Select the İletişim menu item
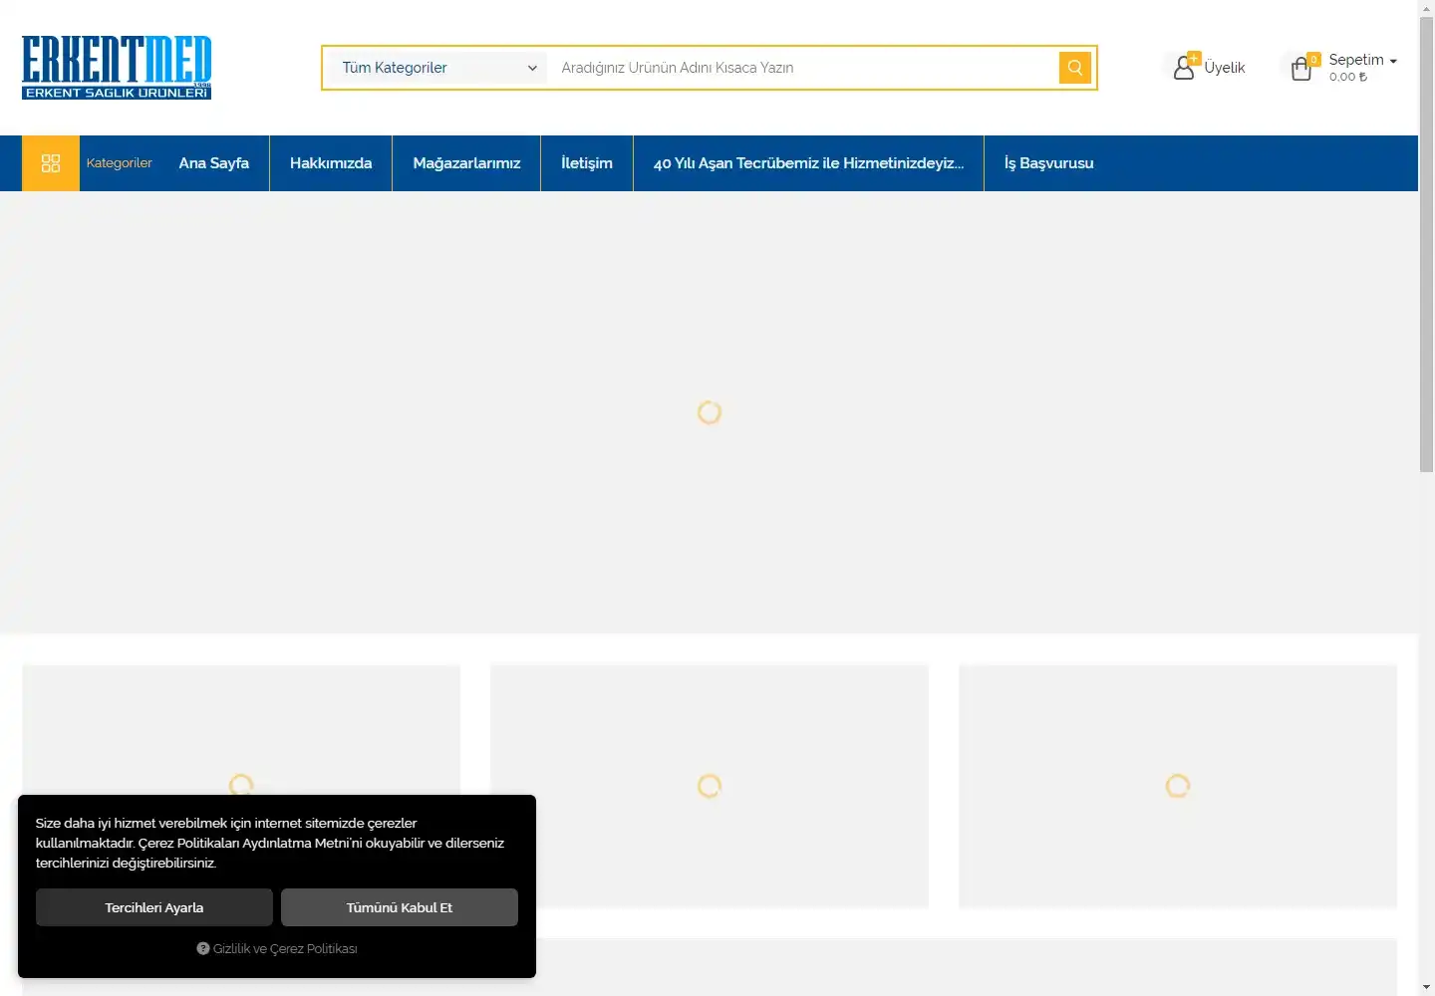The image size is (1435, 996). pyautogui.click(x=587, y=163)
